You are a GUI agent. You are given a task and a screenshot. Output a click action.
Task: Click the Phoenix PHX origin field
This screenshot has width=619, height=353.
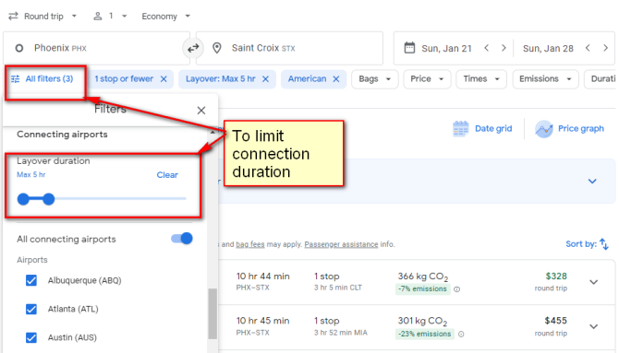click(97, 48)
